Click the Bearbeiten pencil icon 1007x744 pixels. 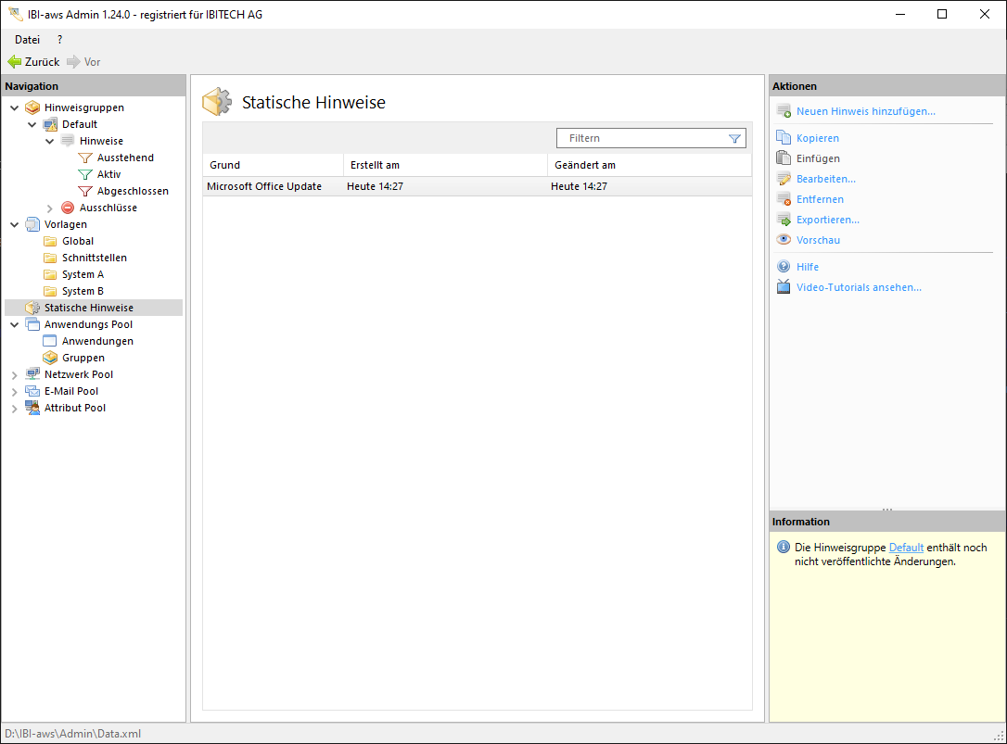(x=784, y=179)
